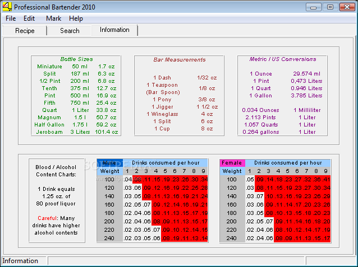This screenshot has height=267, width=358.
Task: Click the 0.034 Ounces value
Action: click(260, 110)
